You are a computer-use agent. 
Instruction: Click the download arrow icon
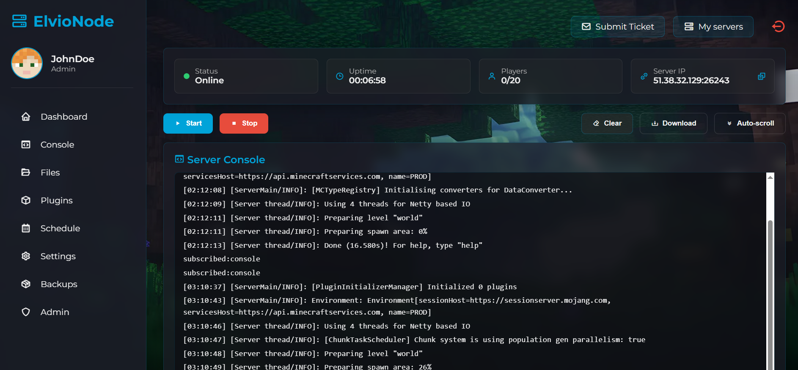tap(655, 123)
